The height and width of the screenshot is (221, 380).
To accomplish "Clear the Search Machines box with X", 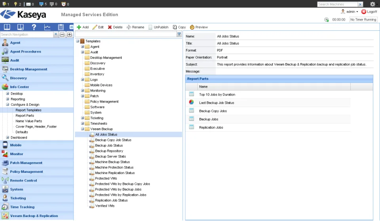I will click(360, 4).
